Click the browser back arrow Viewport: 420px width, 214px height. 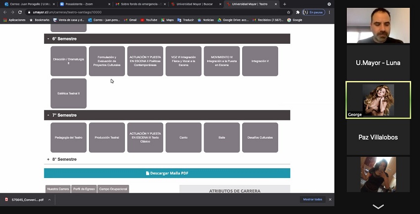(x=5, y=12)
